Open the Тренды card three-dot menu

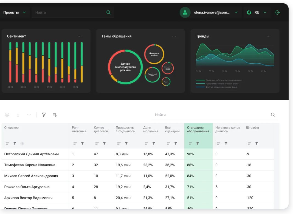tap(269, 36)
